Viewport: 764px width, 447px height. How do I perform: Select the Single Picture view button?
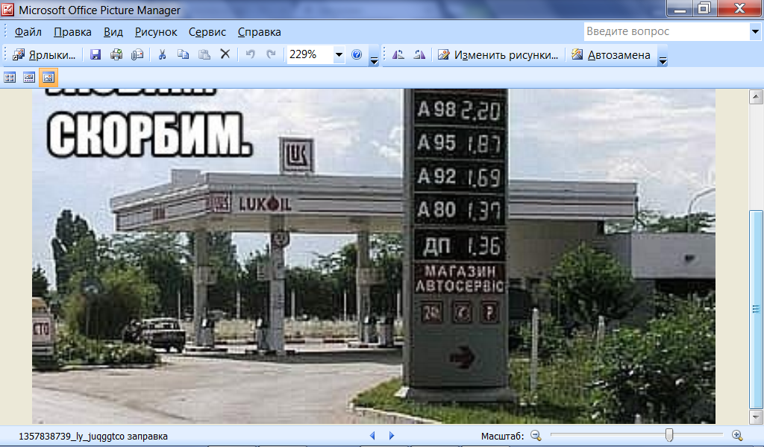tap(48, 77)
